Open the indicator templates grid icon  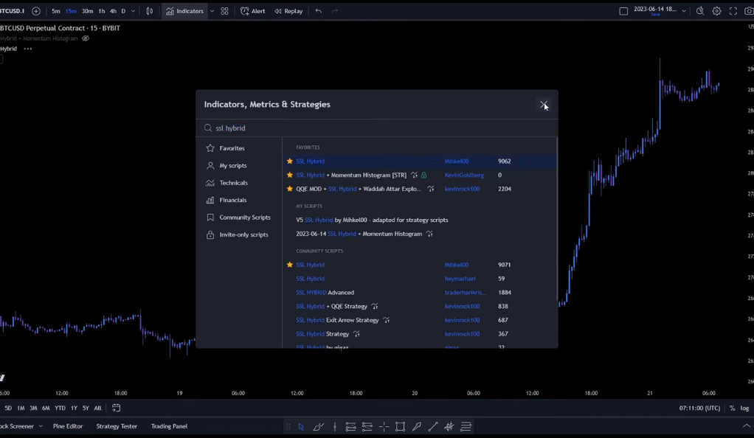[x=224, y=10]
